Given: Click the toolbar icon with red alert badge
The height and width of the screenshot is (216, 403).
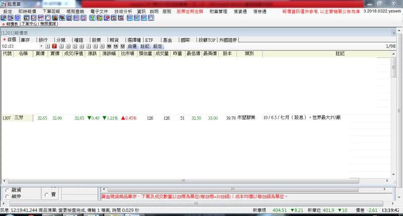Looking at the screenshot, I should click(107, 18).
